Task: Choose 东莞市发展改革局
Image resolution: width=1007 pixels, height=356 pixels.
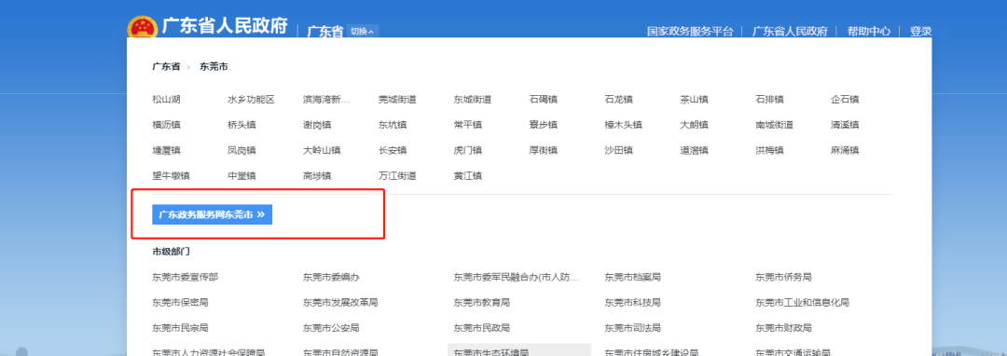Action: (x=340, y=303)
